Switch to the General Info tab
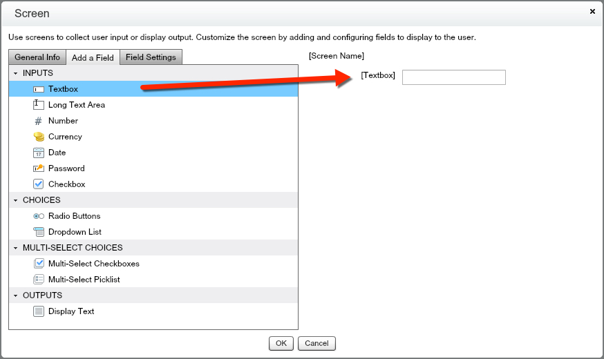This screenshot has height=359, width=604. (x=37, y=57)
